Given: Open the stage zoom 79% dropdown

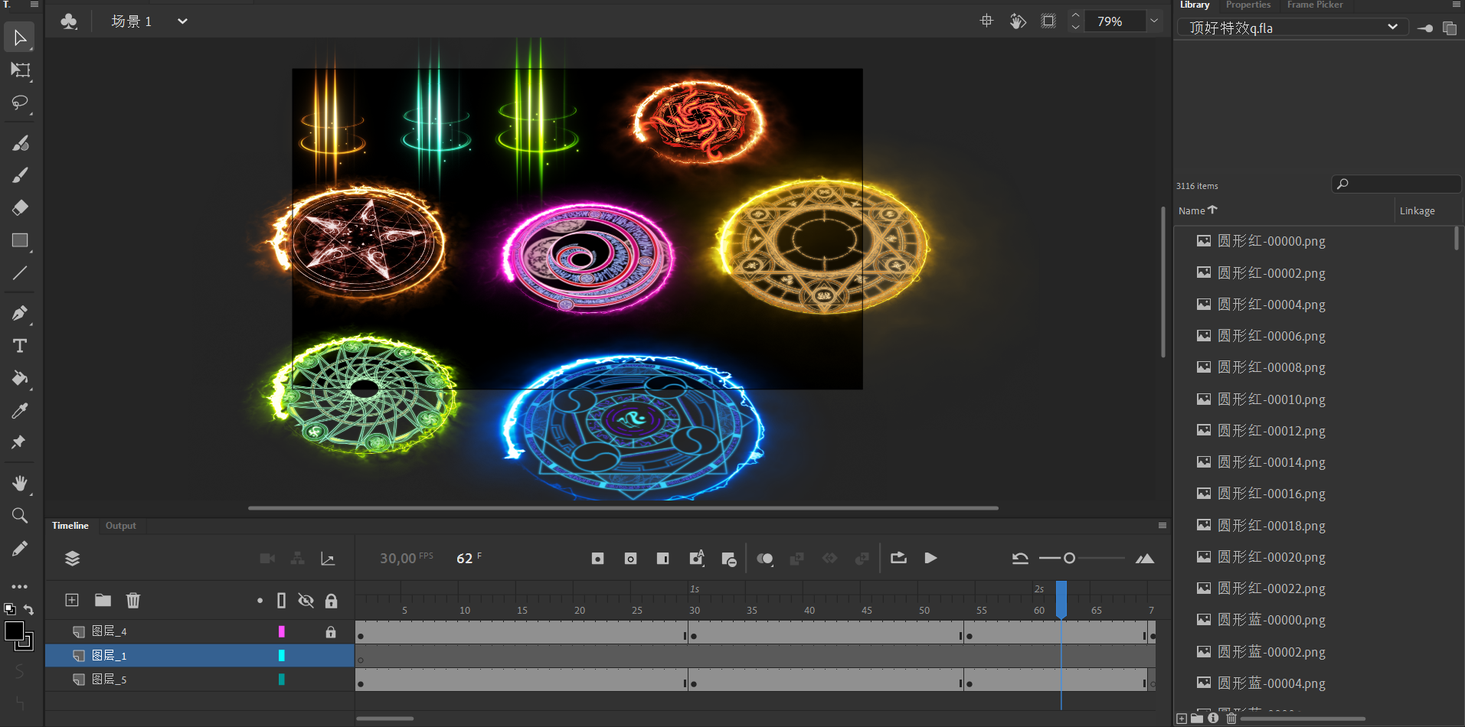Looking at the screenshot, I should click(1153, 21).
